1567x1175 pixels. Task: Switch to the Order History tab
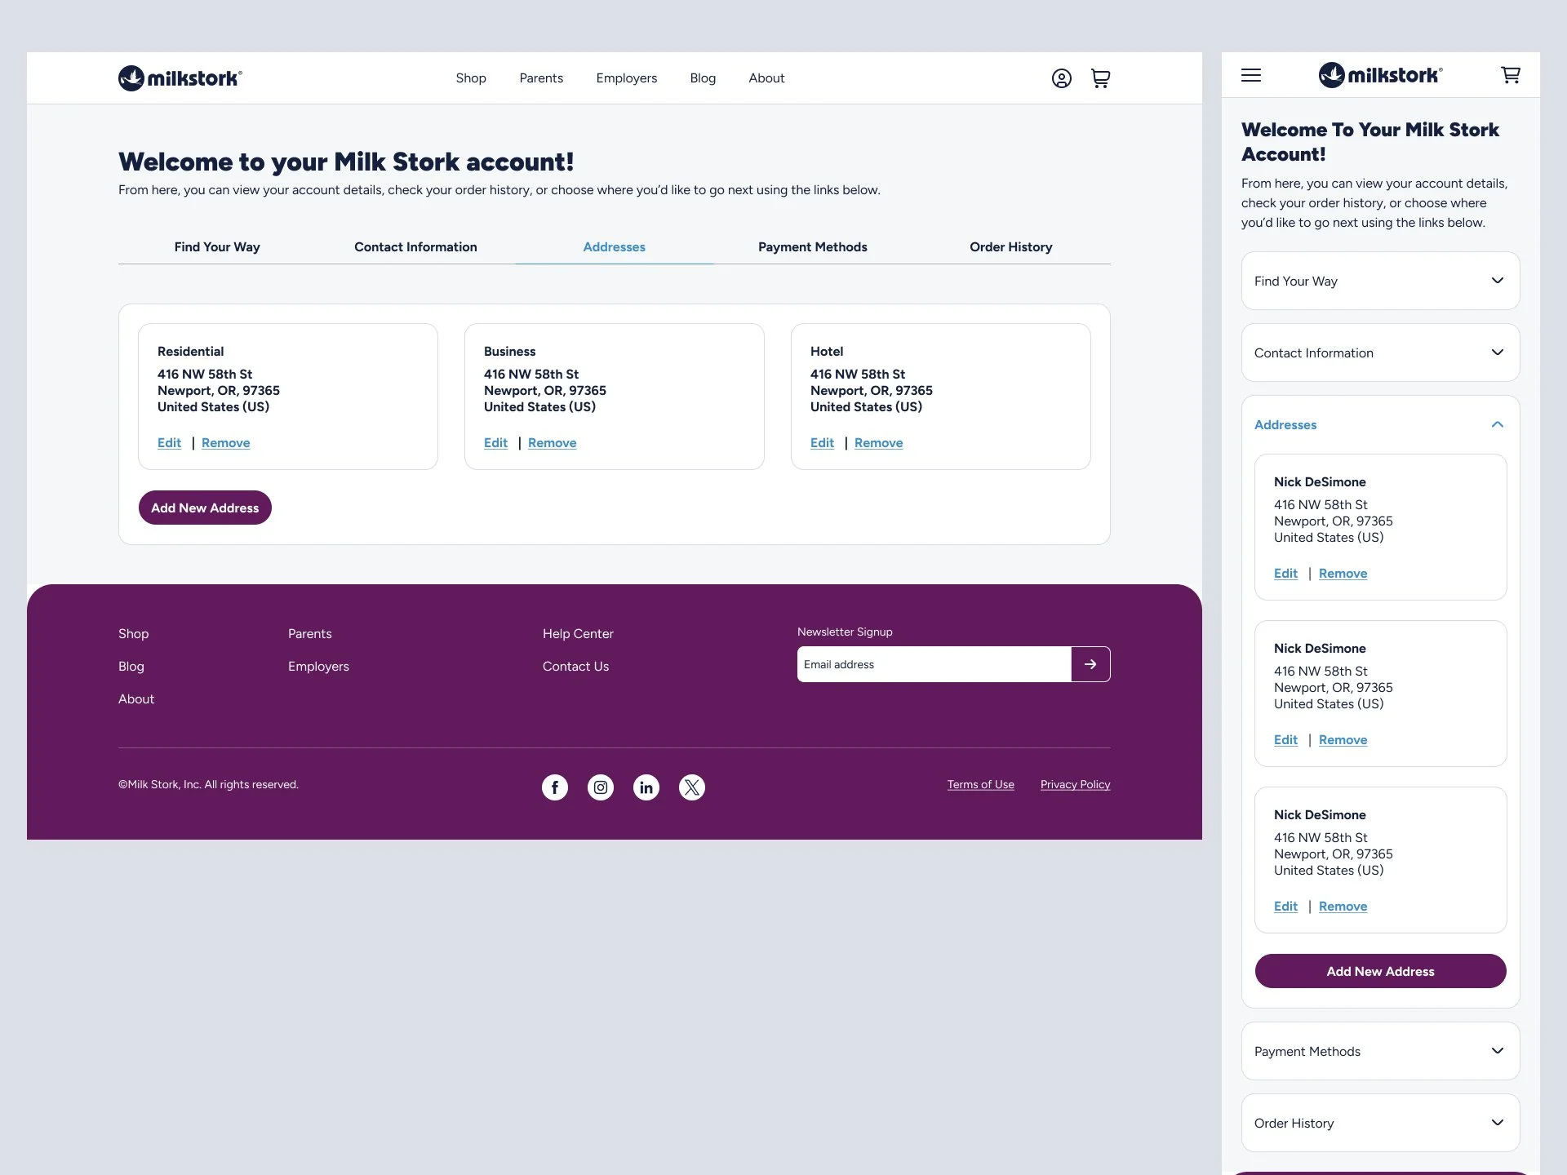(1010, 246)
